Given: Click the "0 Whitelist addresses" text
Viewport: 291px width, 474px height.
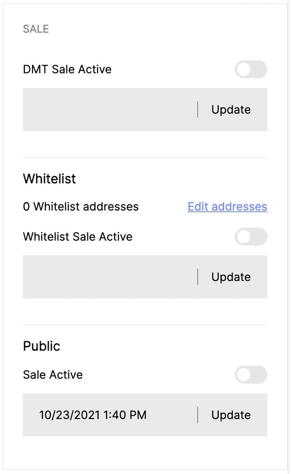Looking at the screenshot, I should (x=81, y=206).
